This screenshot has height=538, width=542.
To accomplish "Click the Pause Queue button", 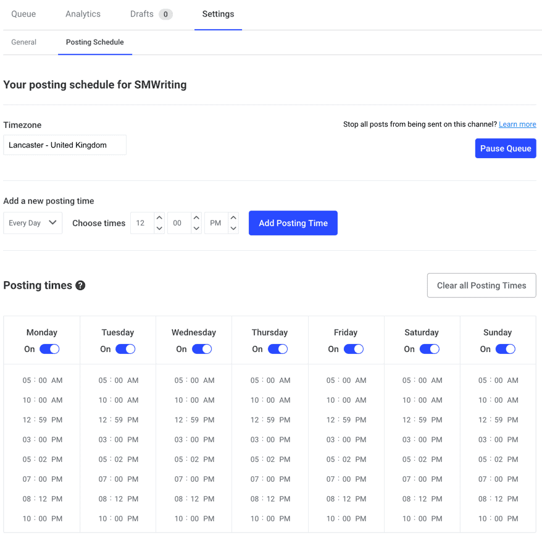I will pyautogui.click(x=506, y=148).
